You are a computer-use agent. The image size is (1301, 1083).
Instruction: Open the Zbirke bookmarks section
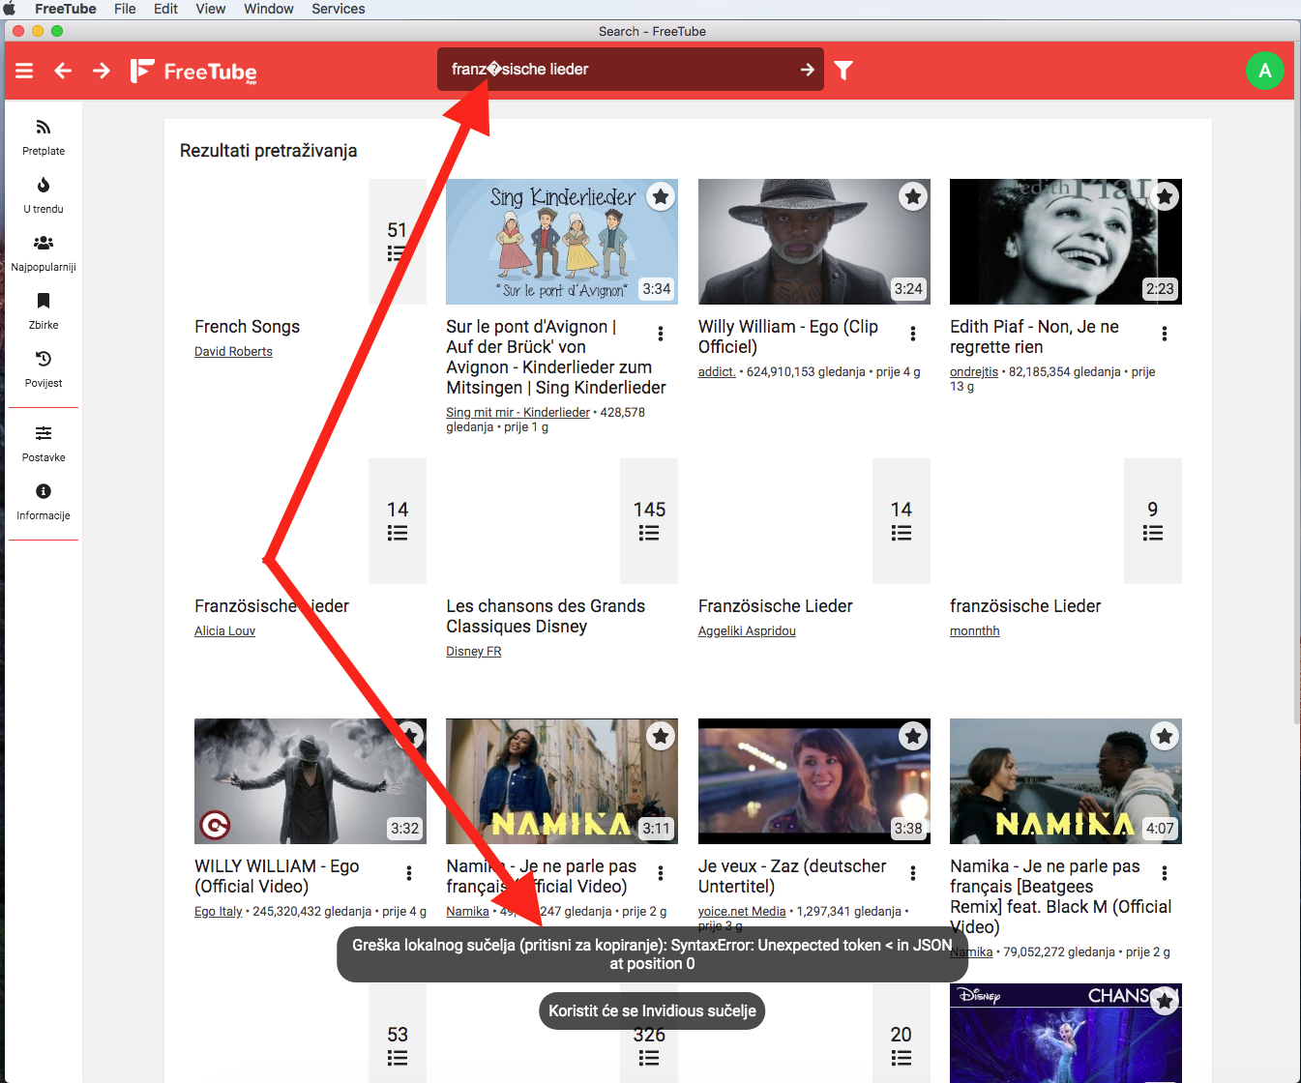[43, 311]
